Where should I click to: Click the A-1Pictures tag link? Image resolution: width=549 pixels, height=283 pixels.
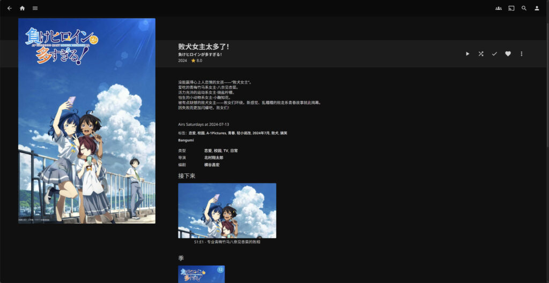pos(216,133)
